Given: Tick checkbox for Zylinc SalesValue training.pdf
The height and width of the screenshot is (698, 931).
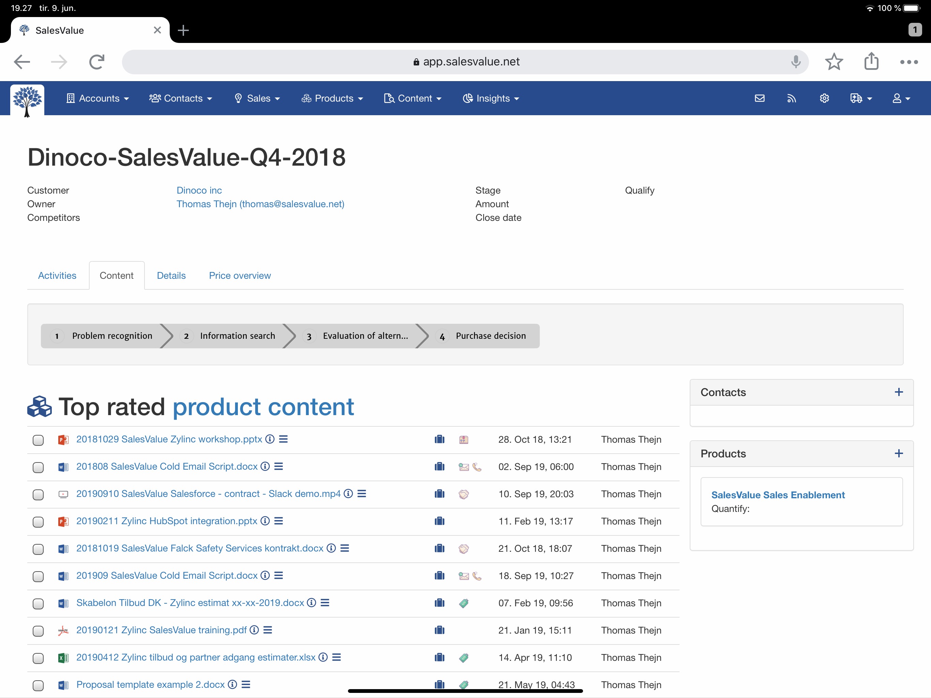Looking at the screenshot, I should tap(38, 631).
